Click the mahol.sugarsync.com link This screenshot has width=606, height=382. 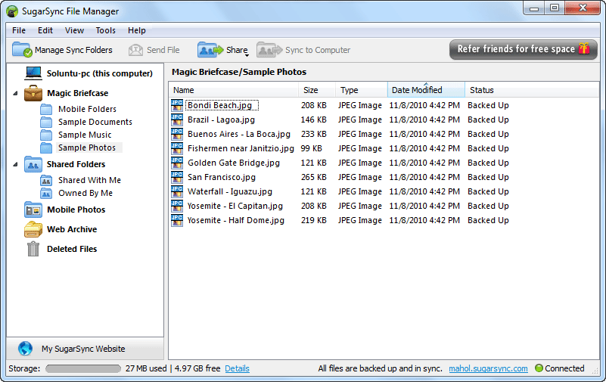(x=488, y=368)
